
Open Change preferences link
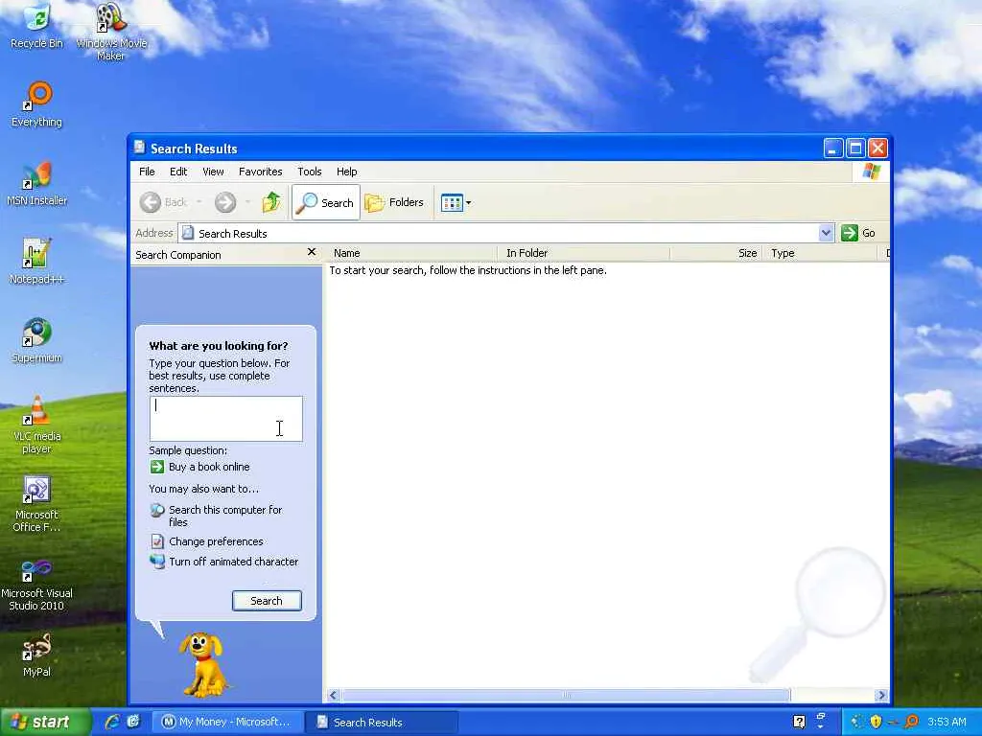click(216, 541)
